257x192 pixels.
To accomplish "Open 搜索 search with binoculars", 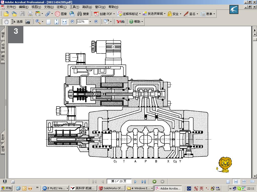I will (x=83, y=14).
